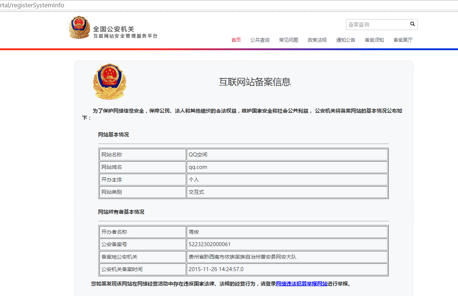
Task: Click the filing time 2015-11-26 cell
Action: click(216, 269)
